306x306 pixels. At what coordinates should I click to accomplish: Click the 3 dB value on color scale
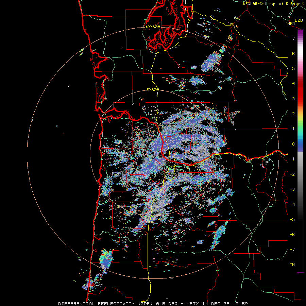click(293, 99)
